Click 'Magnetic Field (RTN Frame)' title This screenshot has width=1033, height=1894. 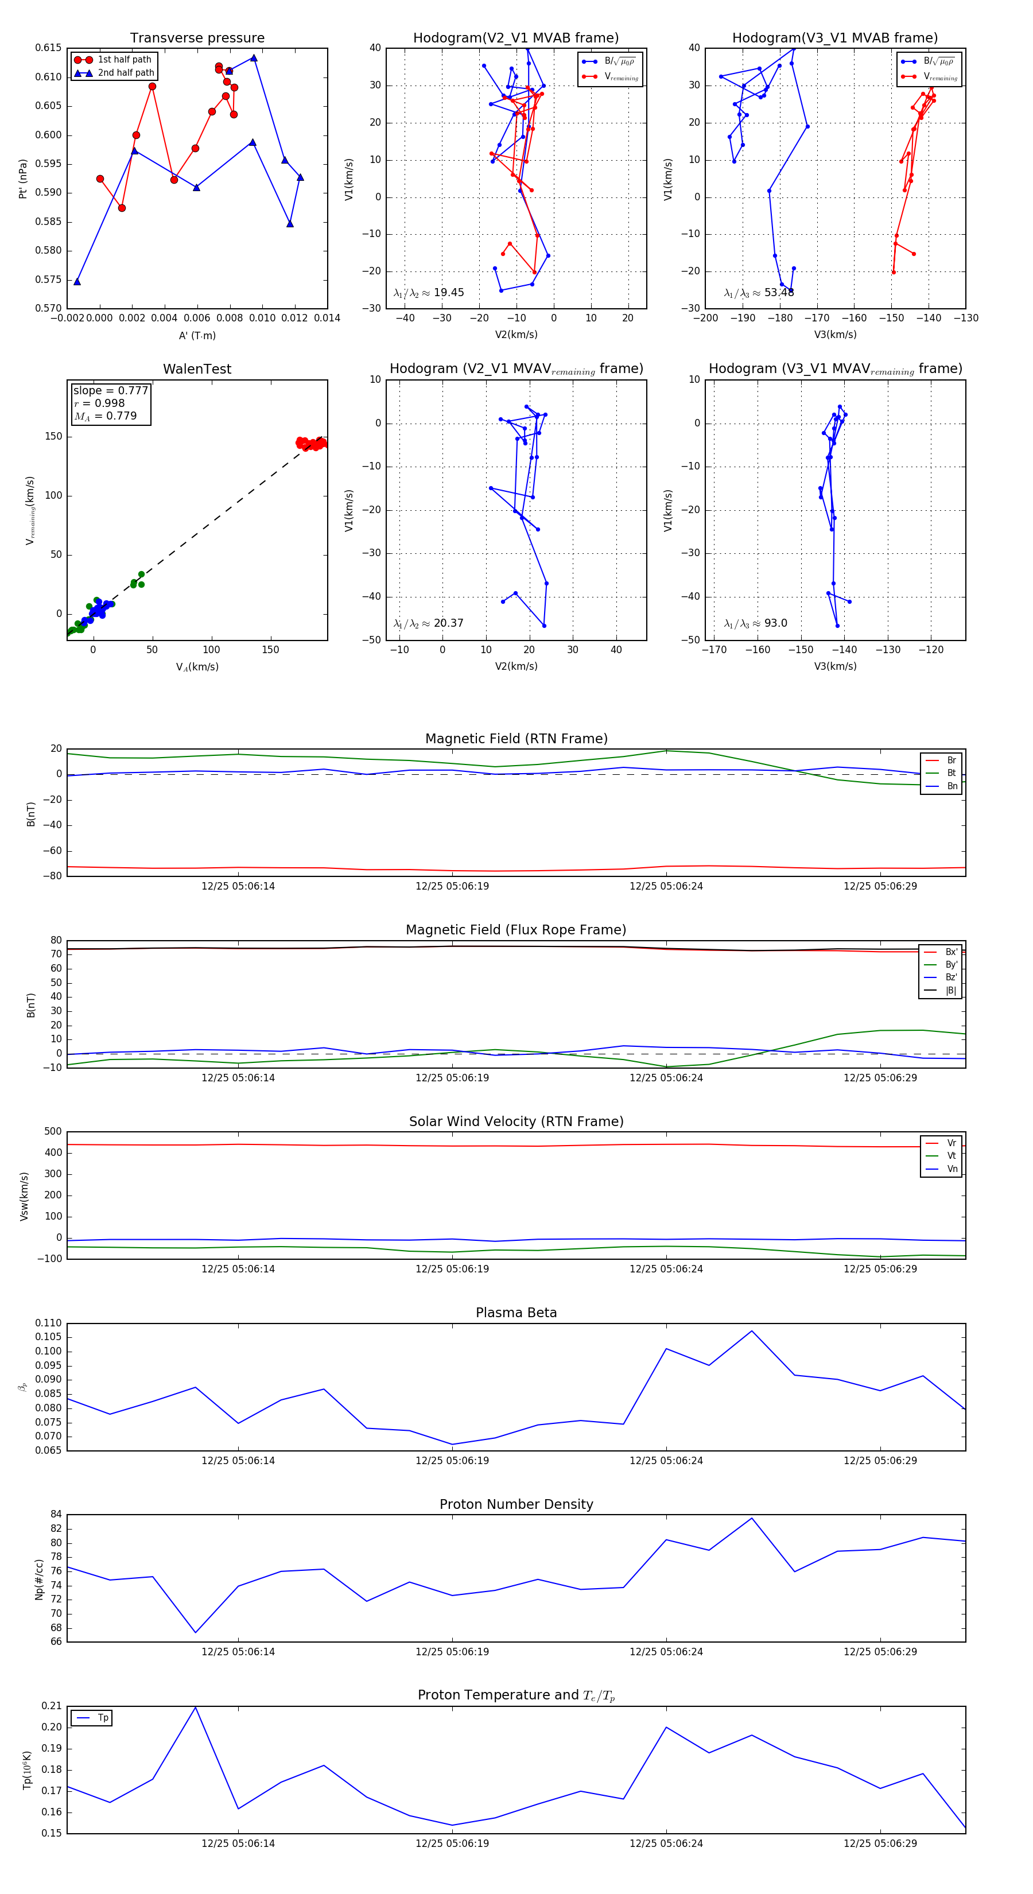[x=516, y=739]
